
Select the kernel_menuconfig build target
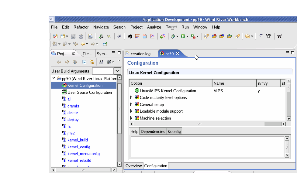tap(84, 154)
